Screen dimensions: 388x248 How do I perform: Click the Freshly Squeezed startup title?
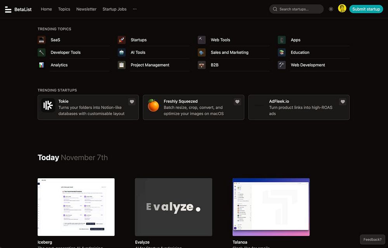point(181,101)
